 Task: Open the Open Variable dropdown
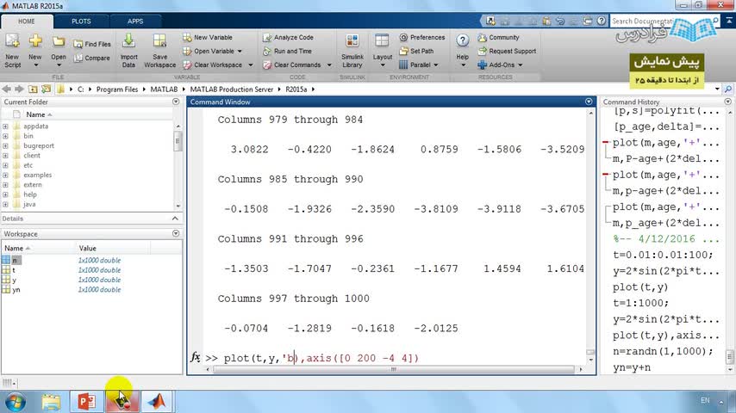click(240, 51)
